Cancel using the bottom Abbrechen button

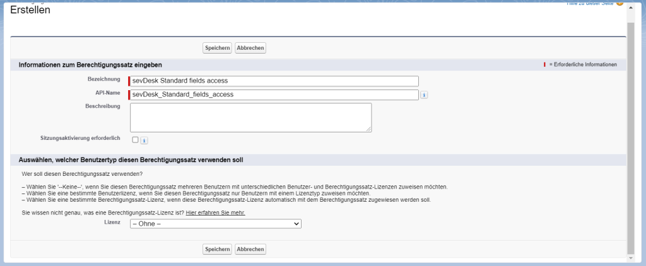[250, 250]
